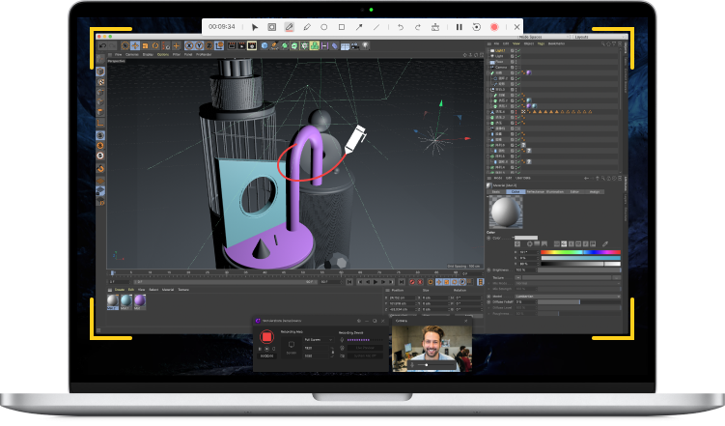
Task: Click Cinema 4D undo arrow
Action: tap(102, 45)
